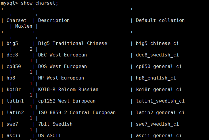
Task: Click the Description column header
Action: (54, 20)
